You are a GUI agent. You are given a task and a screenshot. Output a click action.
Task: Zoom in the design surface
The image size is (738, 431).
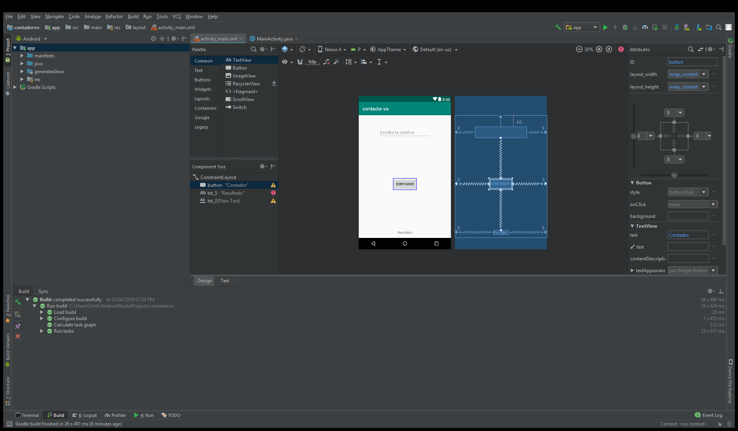point(599,49)
